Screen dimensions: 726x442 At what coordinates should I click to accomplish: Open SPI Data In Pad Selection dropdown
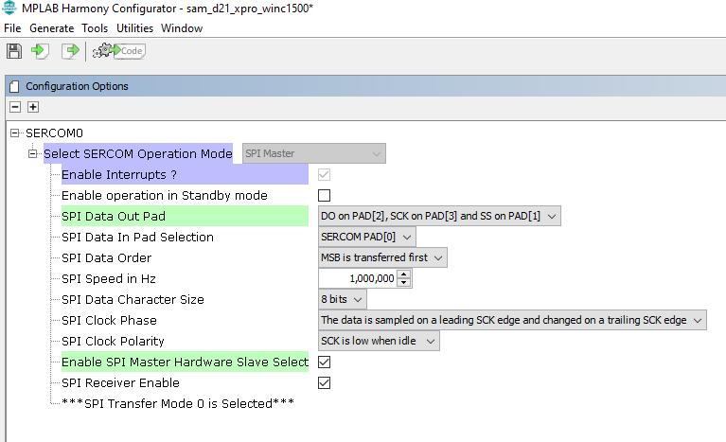pyautogui.click(x=366, y=237)
